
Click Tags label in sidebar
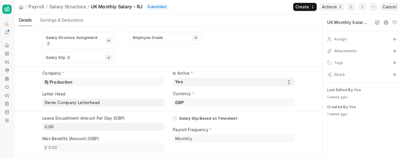point(339,63)
